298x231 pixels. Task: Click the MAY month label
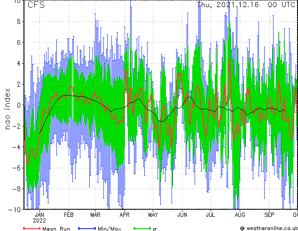[x=153, y=215]
